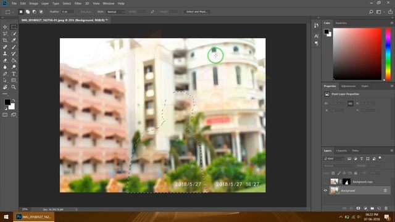395x222 pixels.
Task: Open the Filter menu
Action: pos(78,4)
